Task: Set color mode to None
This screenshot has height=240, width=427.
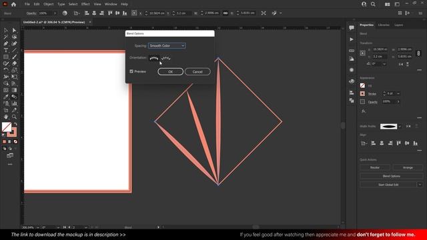Action: (15, 141)
